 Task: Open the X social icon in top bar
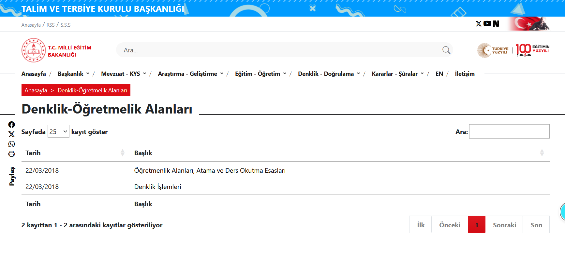pos(478,24)
